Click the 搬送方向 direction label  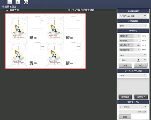point(14,10)
